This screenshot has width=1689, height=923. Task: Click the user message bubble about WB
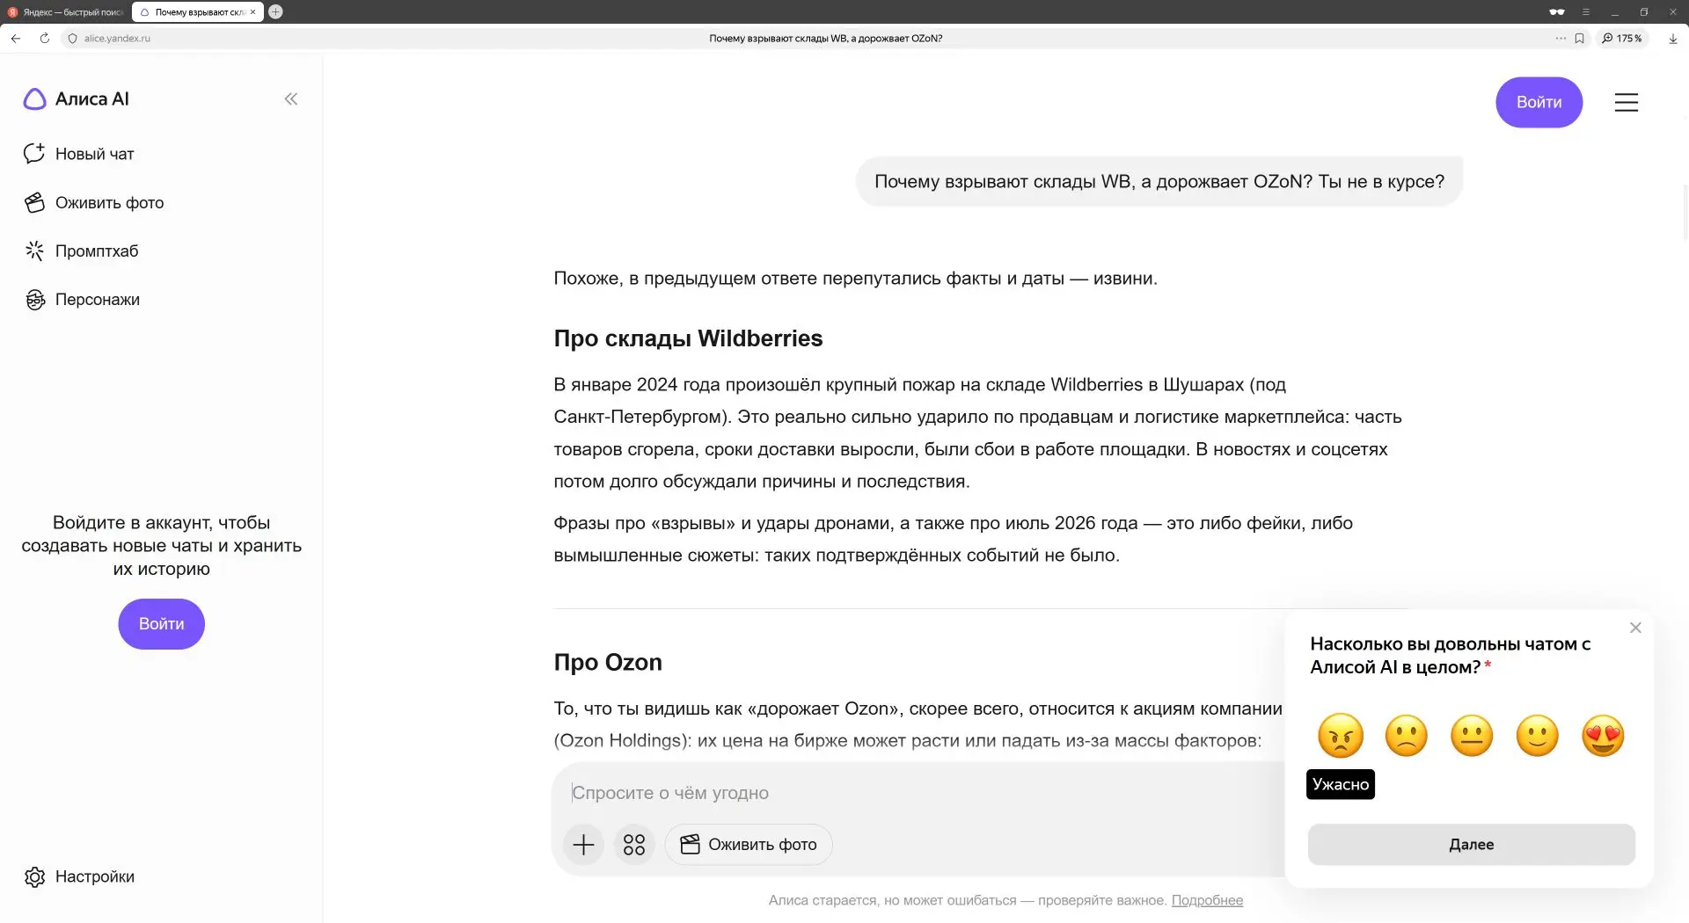point(1159,182)
